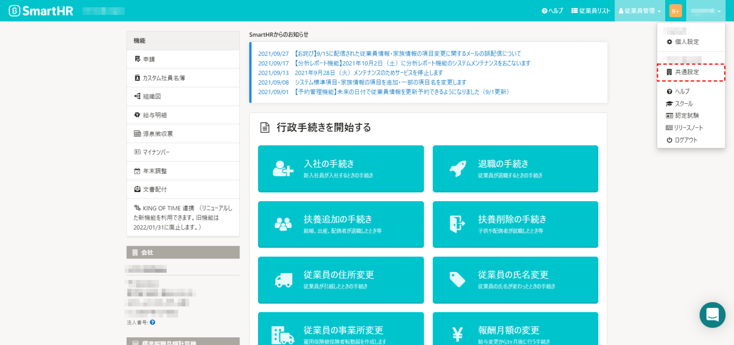Viewport: 734px width, 345px height.
Task: Open the support chat bubble icon
Action: 712,315
